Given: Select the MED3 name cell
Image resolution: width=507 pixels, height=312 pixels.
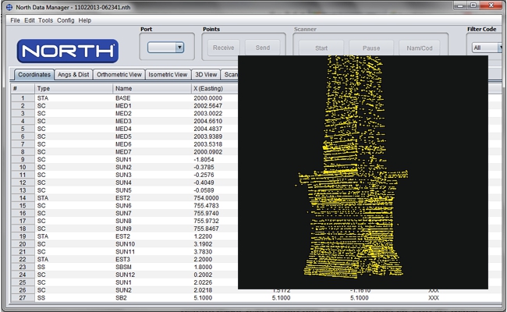Looking at the screenshot, I should [152, 121].
